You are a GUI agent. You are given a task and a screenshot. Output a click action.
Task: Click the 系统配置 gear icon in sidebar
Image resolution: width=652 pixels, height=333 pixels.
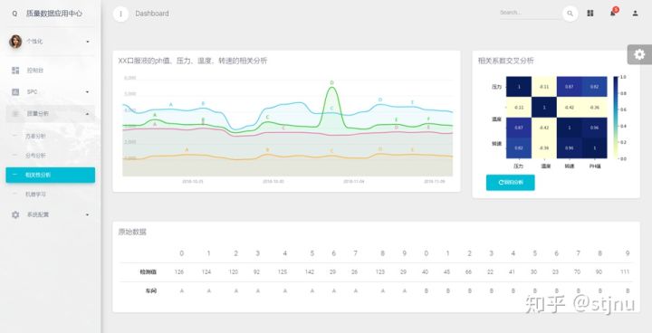[x=15, y=214]
